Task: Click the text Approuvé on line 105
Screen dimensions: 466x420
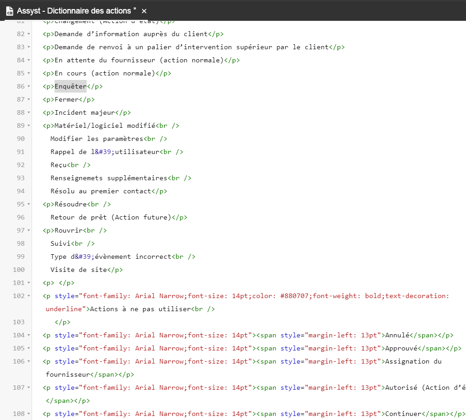Action: pyautogui.click(x=401, y=348)
